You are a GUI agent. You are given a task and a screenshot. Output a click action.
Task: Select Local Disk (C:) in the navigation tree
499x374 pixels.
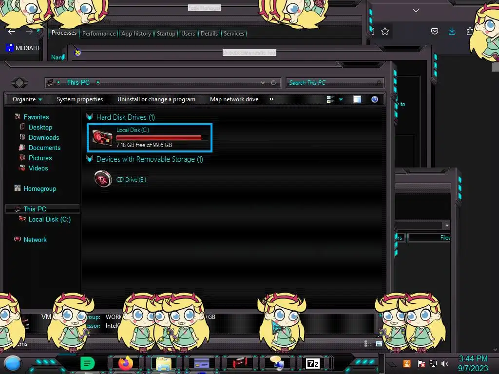coord(50,219)
